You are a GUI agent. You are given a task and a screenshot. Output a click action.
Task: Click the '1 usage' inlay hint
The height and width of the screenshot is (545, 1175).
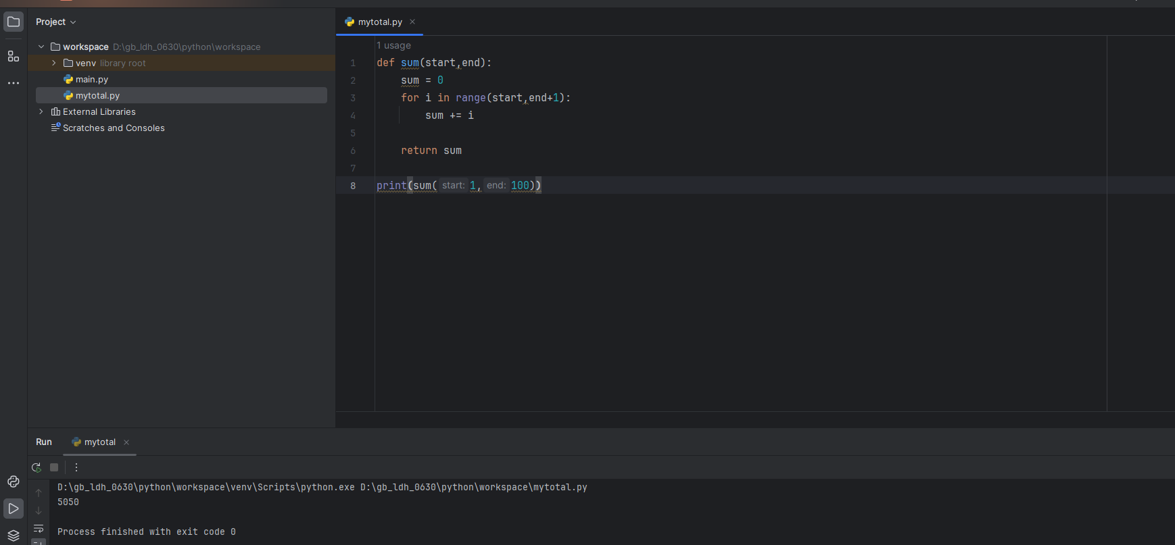coord(393,45)
